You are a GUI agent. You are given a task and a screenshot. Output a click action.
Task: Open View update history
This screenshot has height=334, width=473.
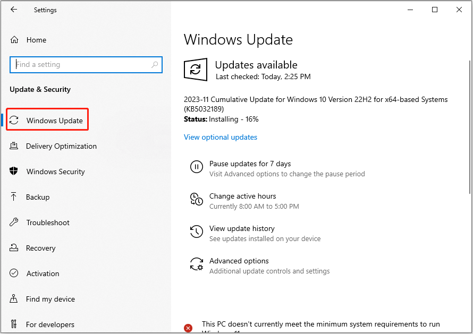(242, 228)
